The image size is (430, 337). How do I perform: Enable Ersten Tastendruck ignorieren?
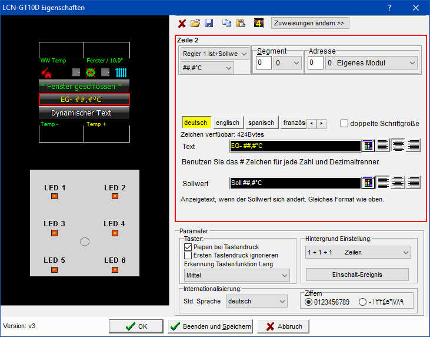(x=188, y=256)
